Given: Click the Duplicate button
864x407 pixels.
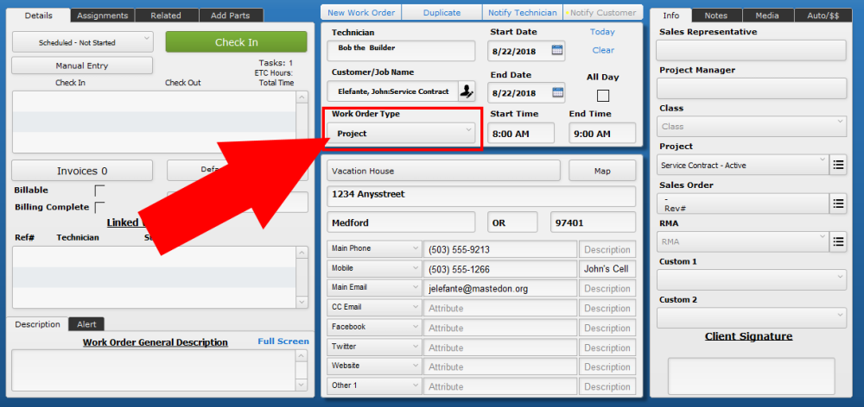Looking at the screenshot, I should [x=442, y=12].
